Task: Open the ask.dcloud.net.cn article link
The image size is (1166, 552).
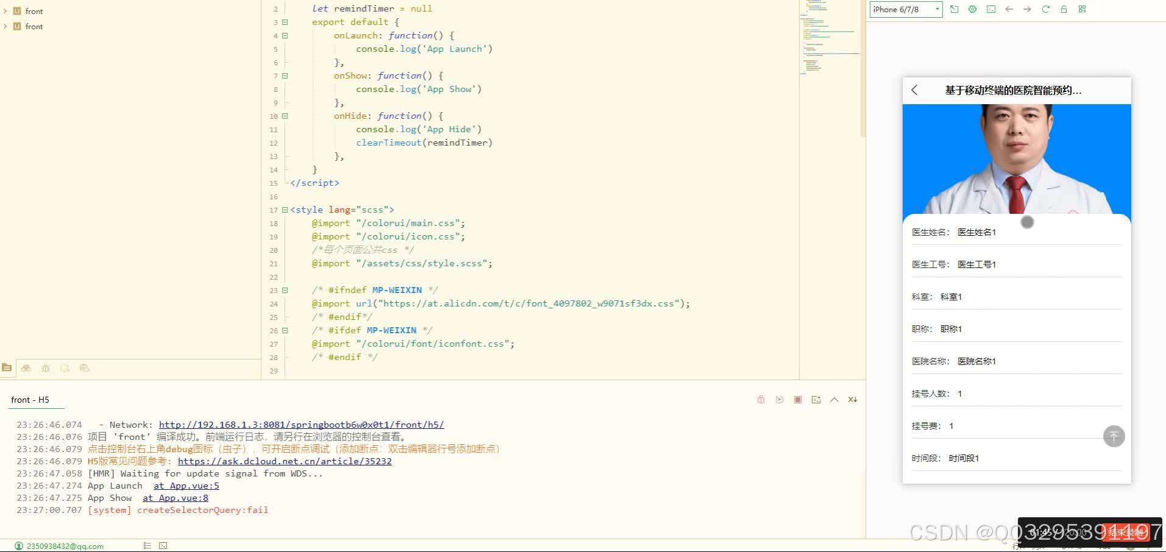Action: [284, 461]
